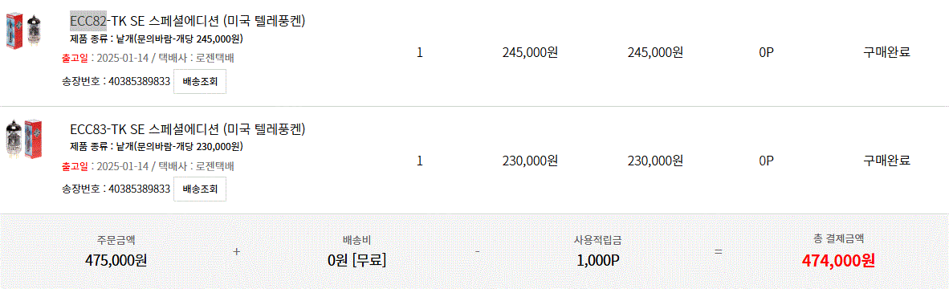Click 배송조회 button for the ECC82 order
The image size is (949, 289).
(200, 82)
